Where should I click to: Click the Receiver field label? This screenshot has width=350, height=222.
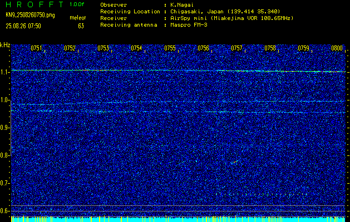pos(114,18)
